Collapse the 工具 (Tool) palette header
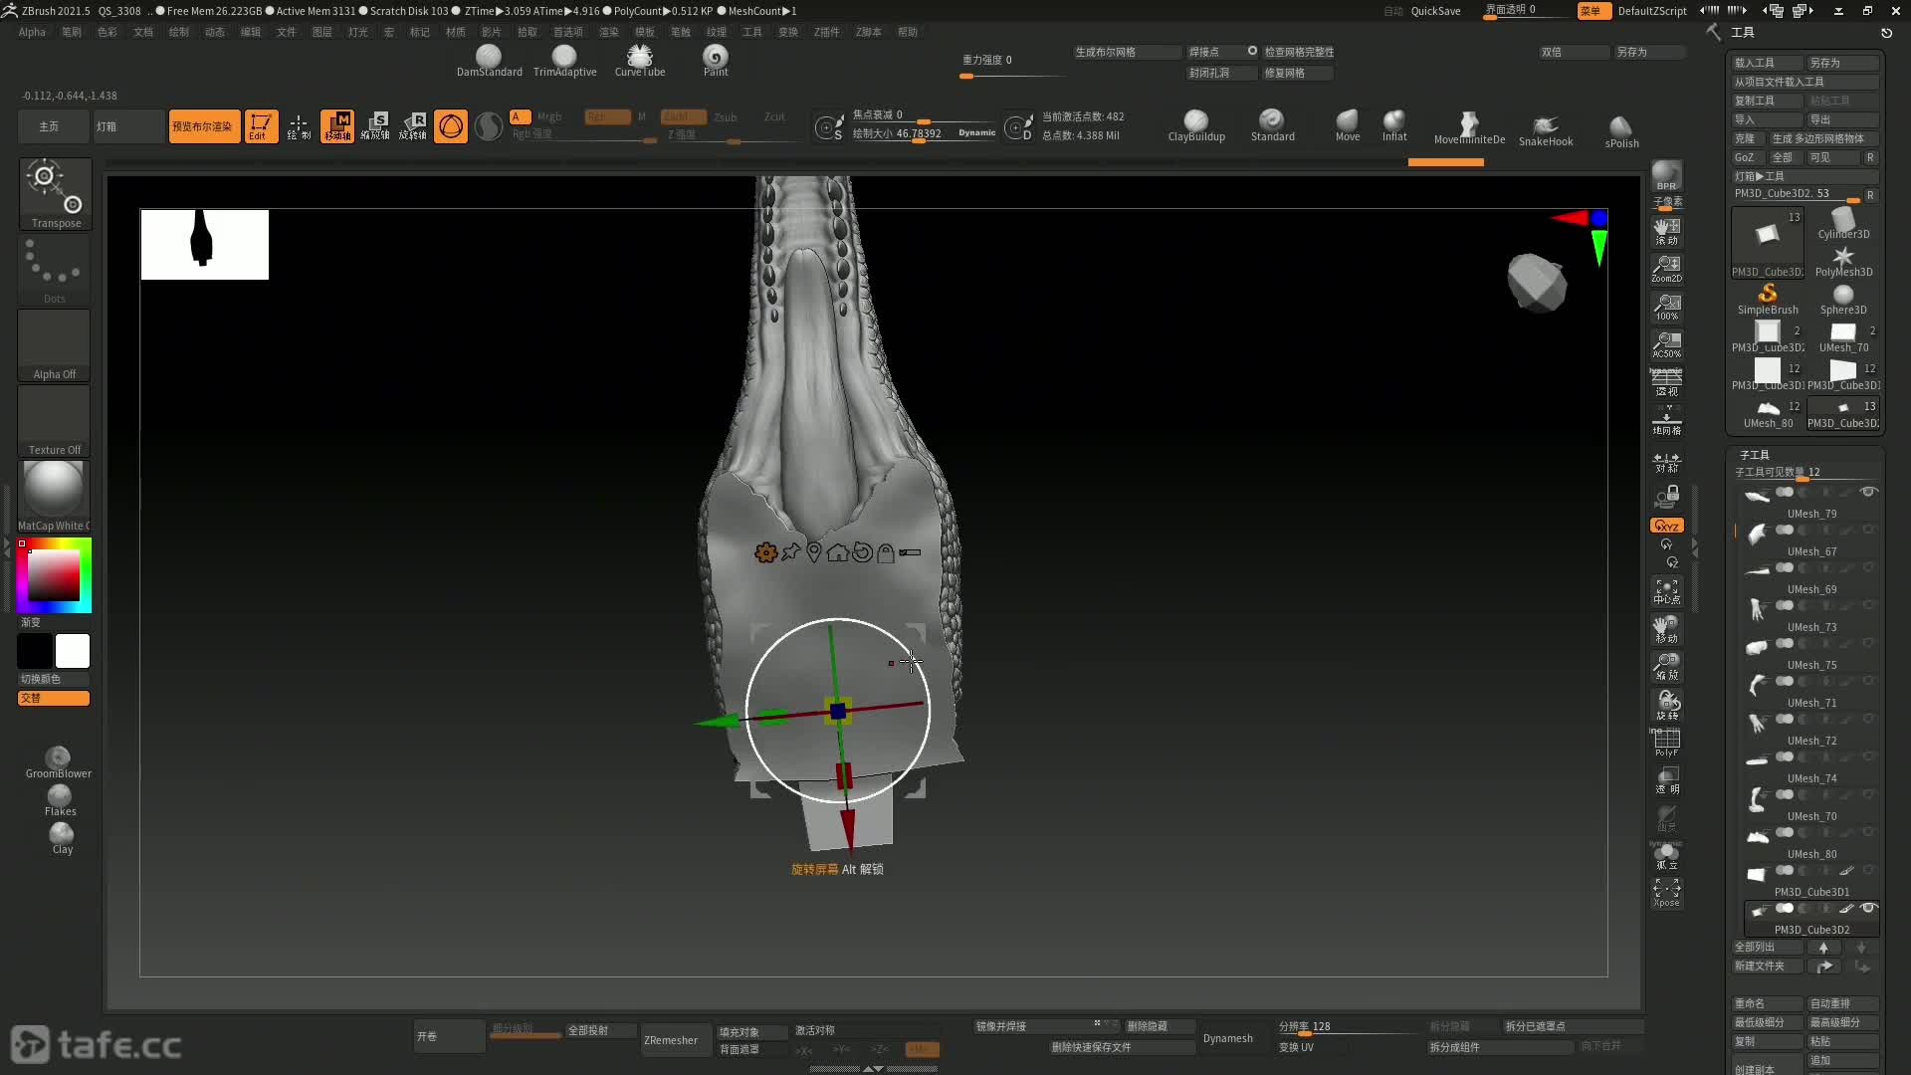Screen dimensions: 1911x1075 (x=1743, y=33)
